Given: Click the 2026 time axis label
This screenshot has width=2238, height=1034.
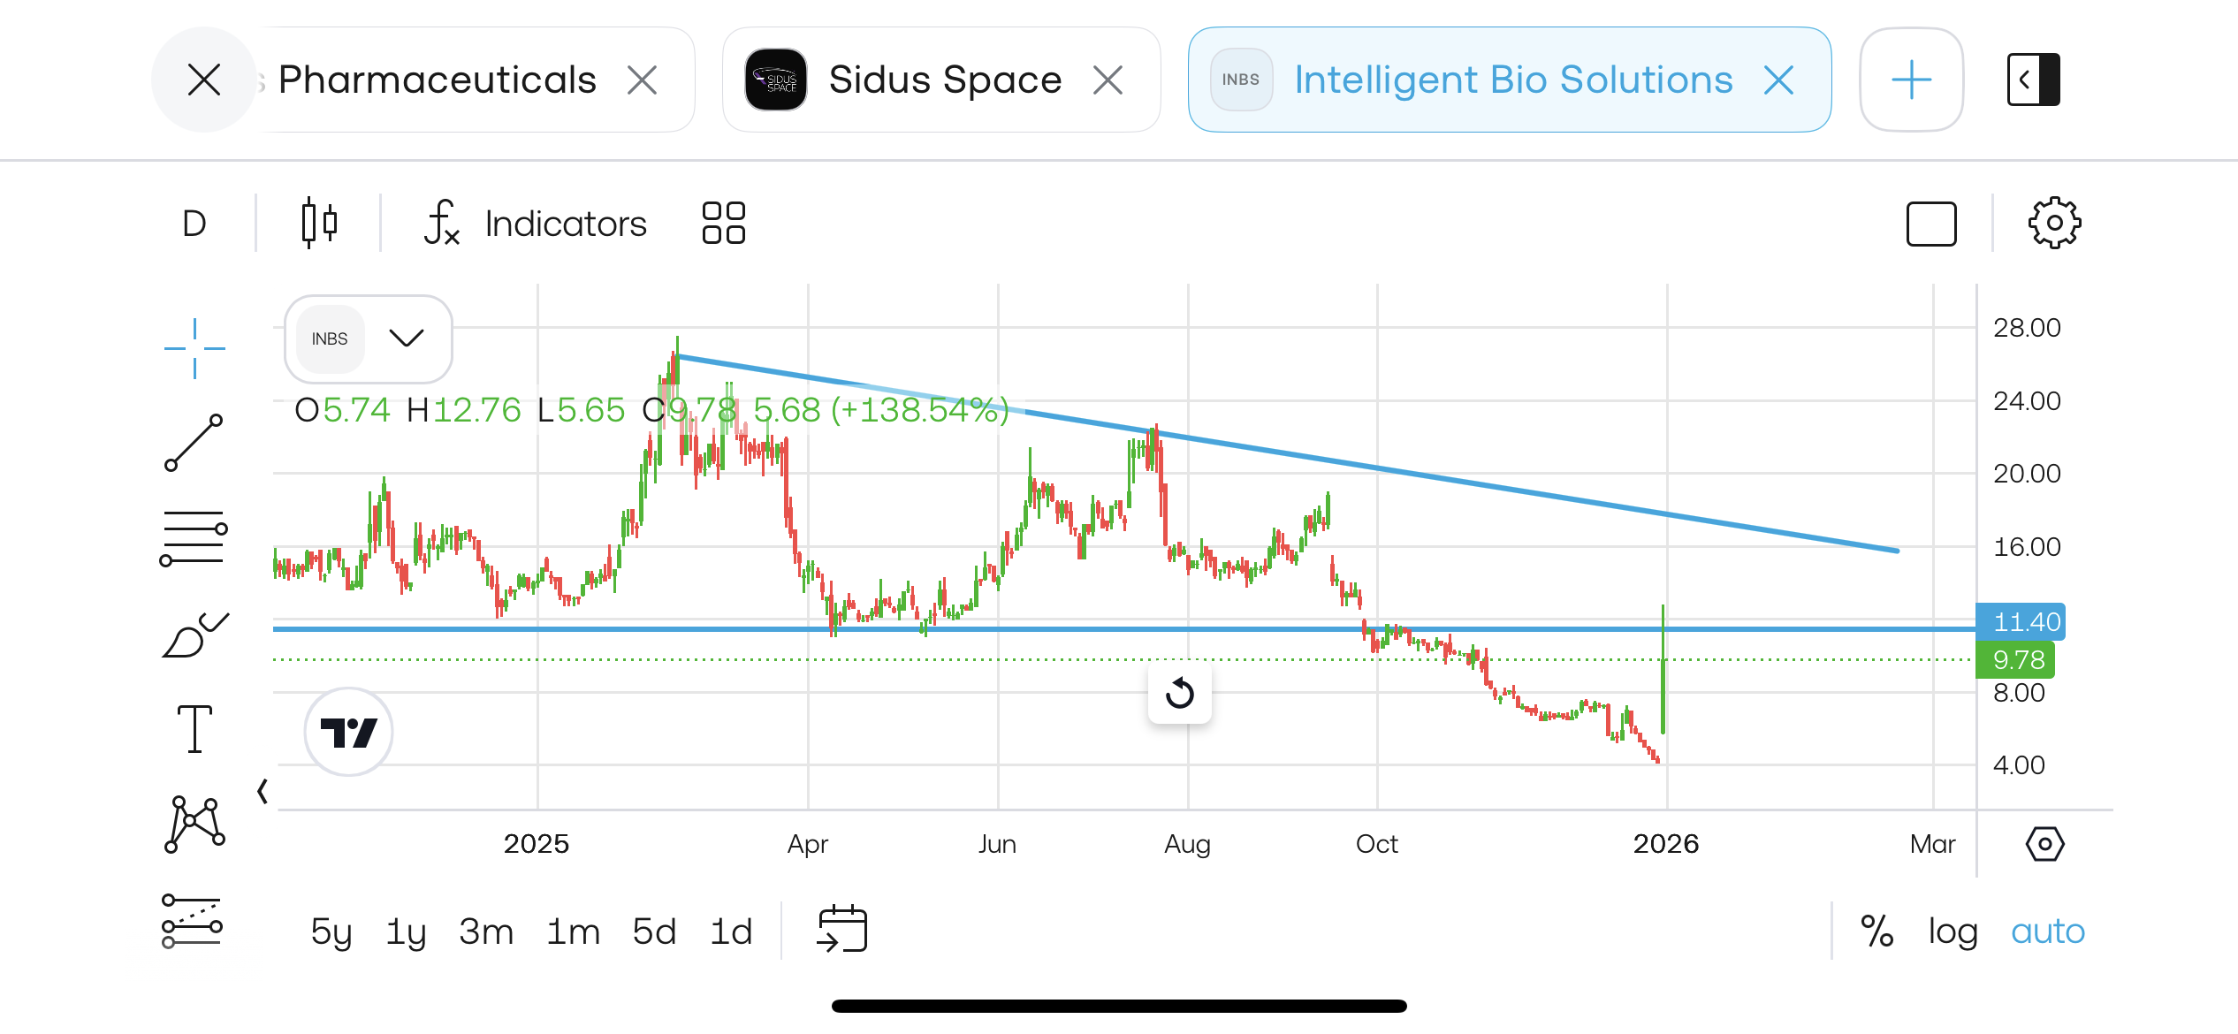Looking at the screenshot, I should [1666, 844].
